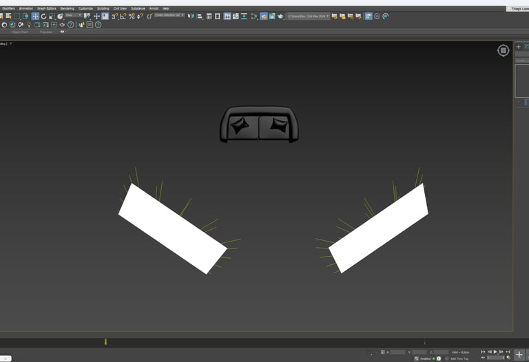This screenshot has height=362, width=529.
Task: Select the Rotate tool
Action: [x=43, y=17]
